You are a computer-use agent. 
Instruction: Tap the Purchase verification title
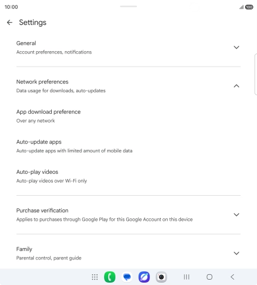(42, 211)
